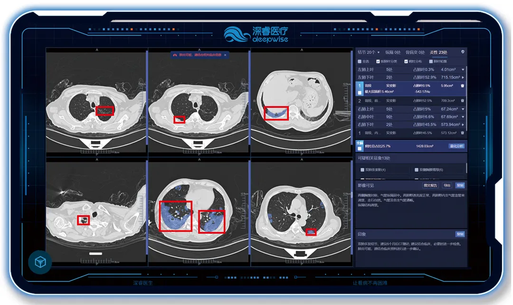
Task: Expand the 左肺上叶 row arrow
Action: coord(463,69)
